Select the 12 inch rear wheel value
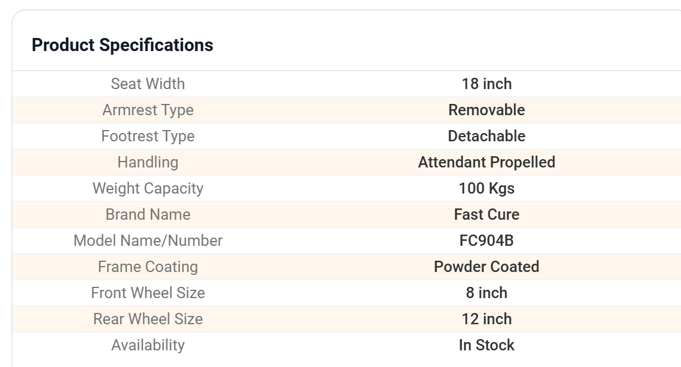This screenshot has height=367, width=681. (x=487, y=319)
